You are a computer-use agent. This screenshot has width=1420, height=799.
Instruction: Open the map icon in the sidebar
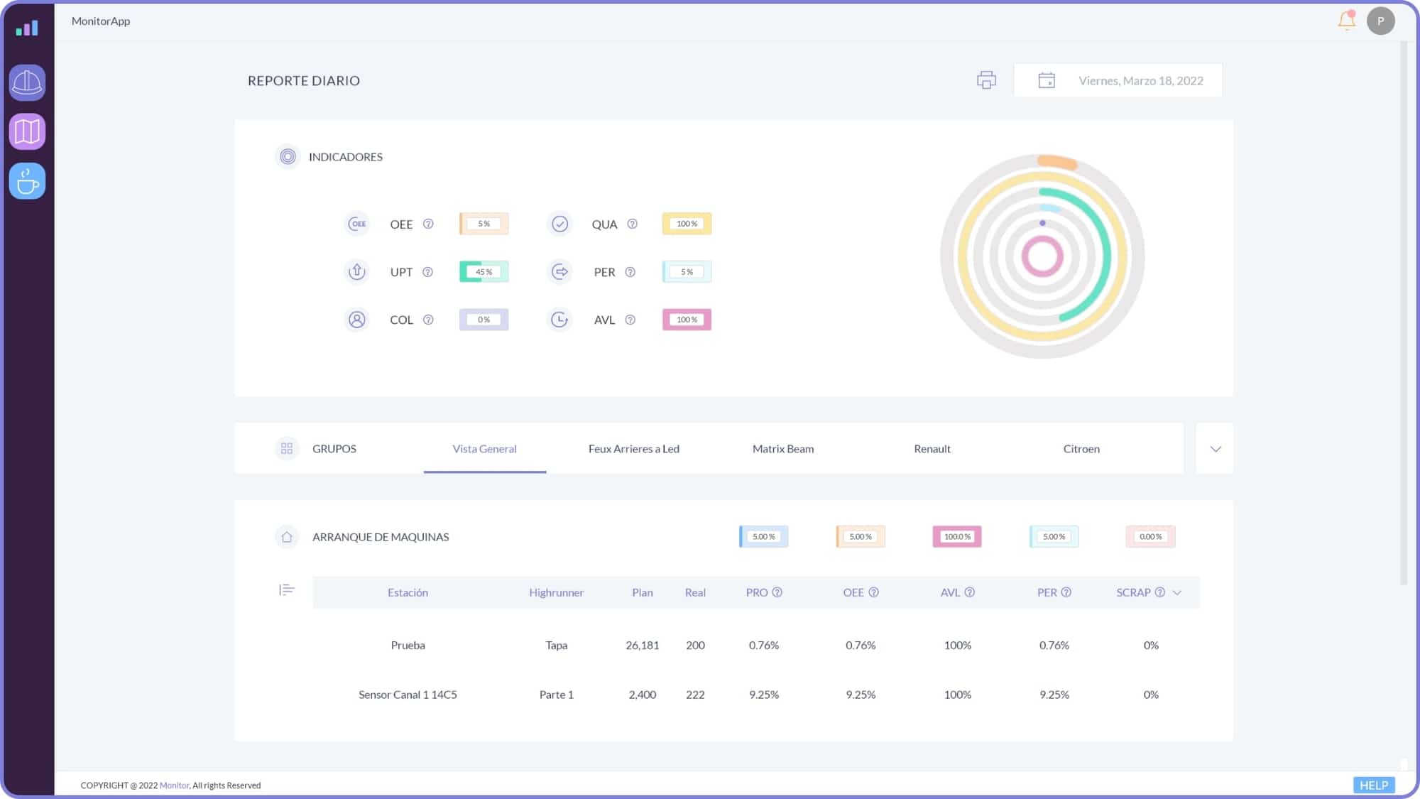click(26, 131)
